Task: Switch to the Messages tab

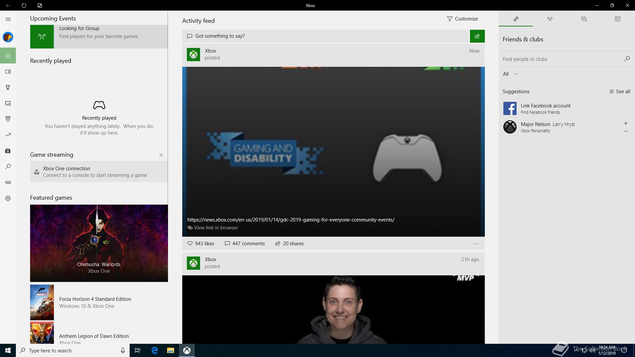Action: coord(584,19)
